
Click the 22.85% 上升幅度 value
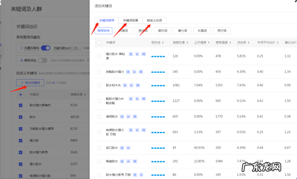pyautogui.click(x=199, y=161)
